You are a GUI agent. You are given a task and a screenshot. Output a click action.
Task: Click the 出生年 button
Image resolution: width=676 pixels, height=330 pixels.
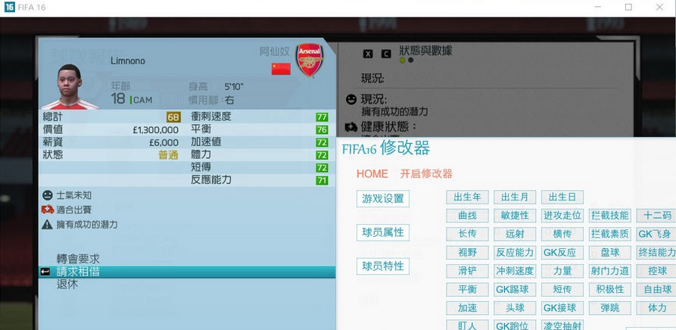467,198
